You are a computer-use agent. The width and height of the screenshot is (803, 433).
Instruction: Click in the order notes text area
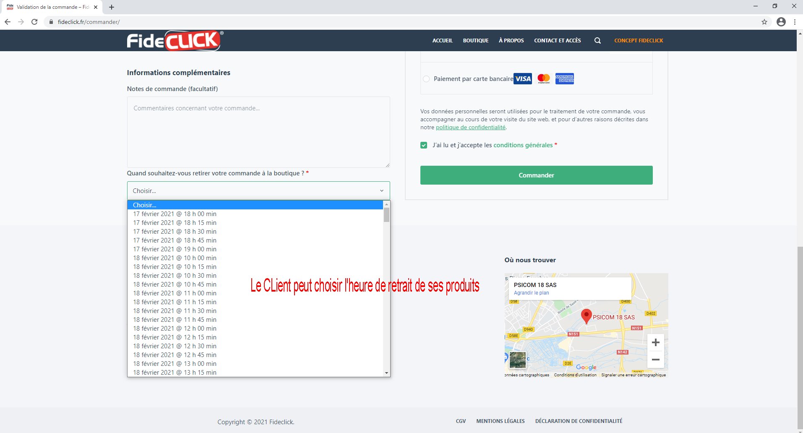tap(258, 132)
